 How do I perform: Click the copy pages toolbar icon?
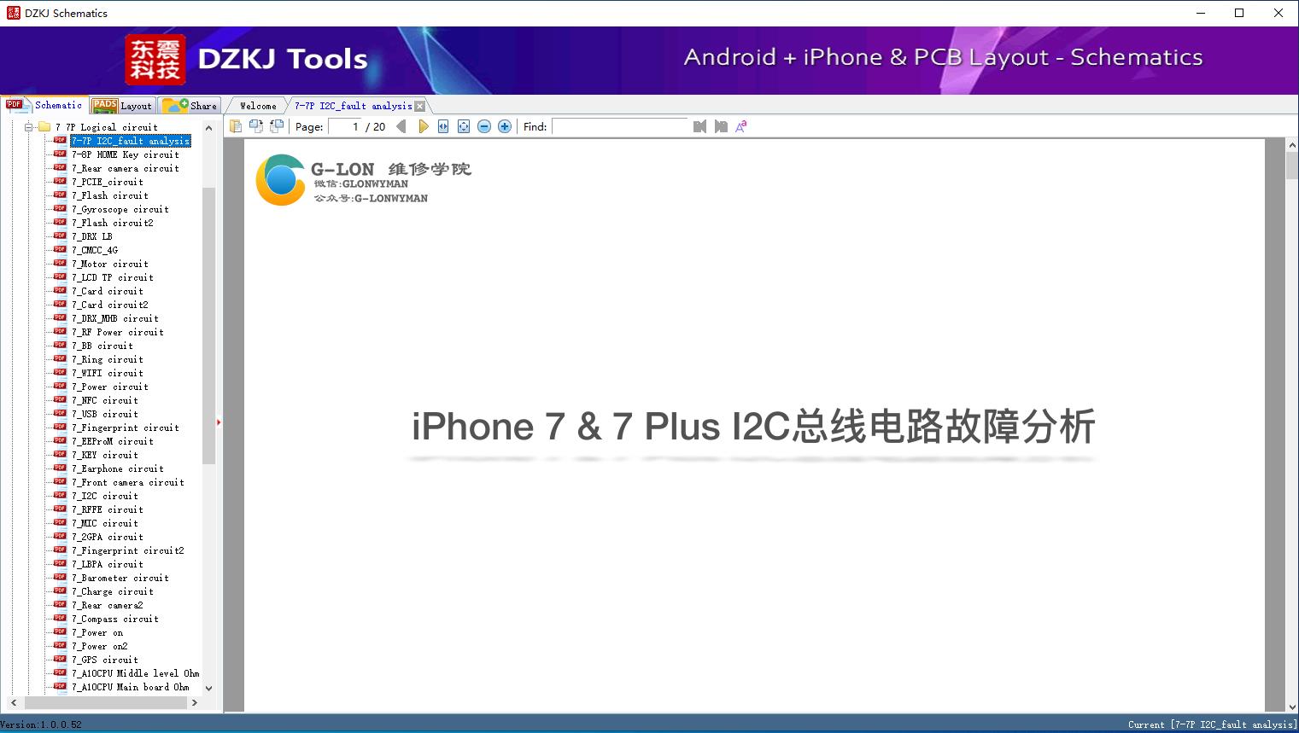236,126
